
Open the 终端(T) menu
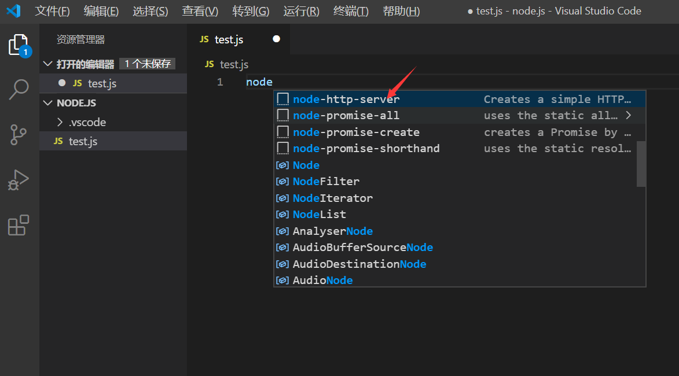(x=351, y=11)
